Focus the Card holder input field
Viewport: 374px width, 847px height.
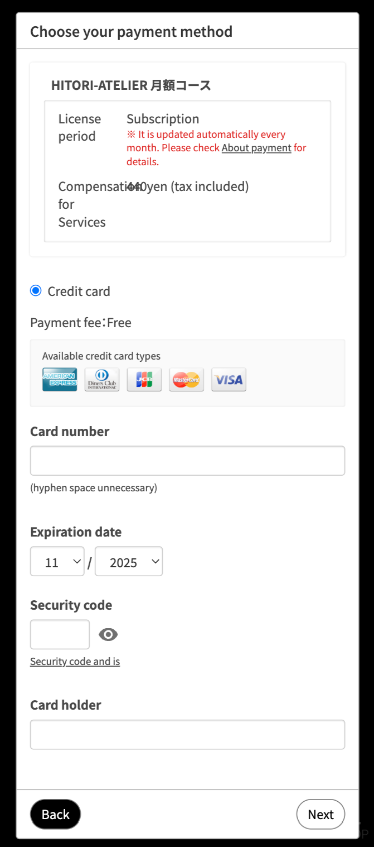click(x=187, y=734)
